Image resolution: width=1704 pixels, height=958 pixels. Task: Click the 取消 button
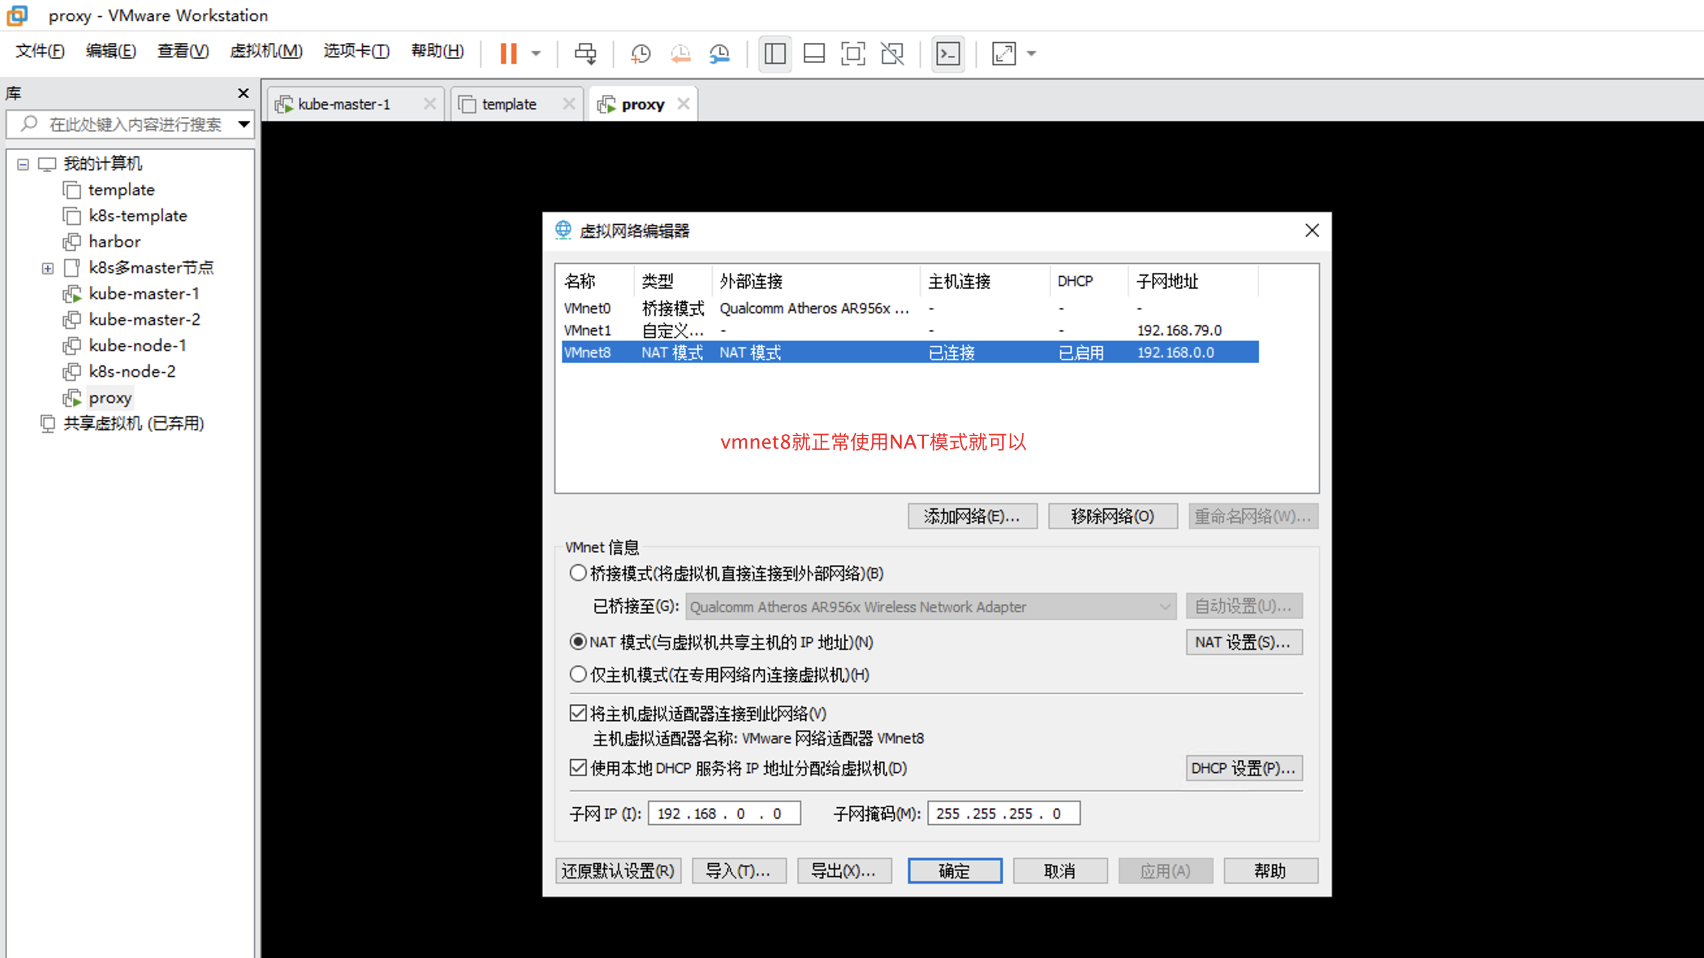(1059, 871)
